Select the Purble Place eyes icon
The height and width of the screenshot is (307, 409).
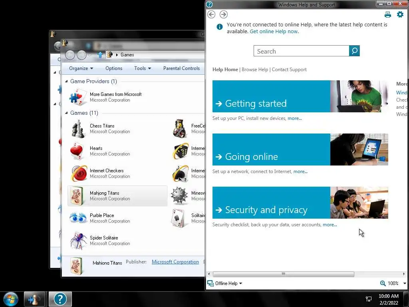pyautogui.click(x=78, y=218)
